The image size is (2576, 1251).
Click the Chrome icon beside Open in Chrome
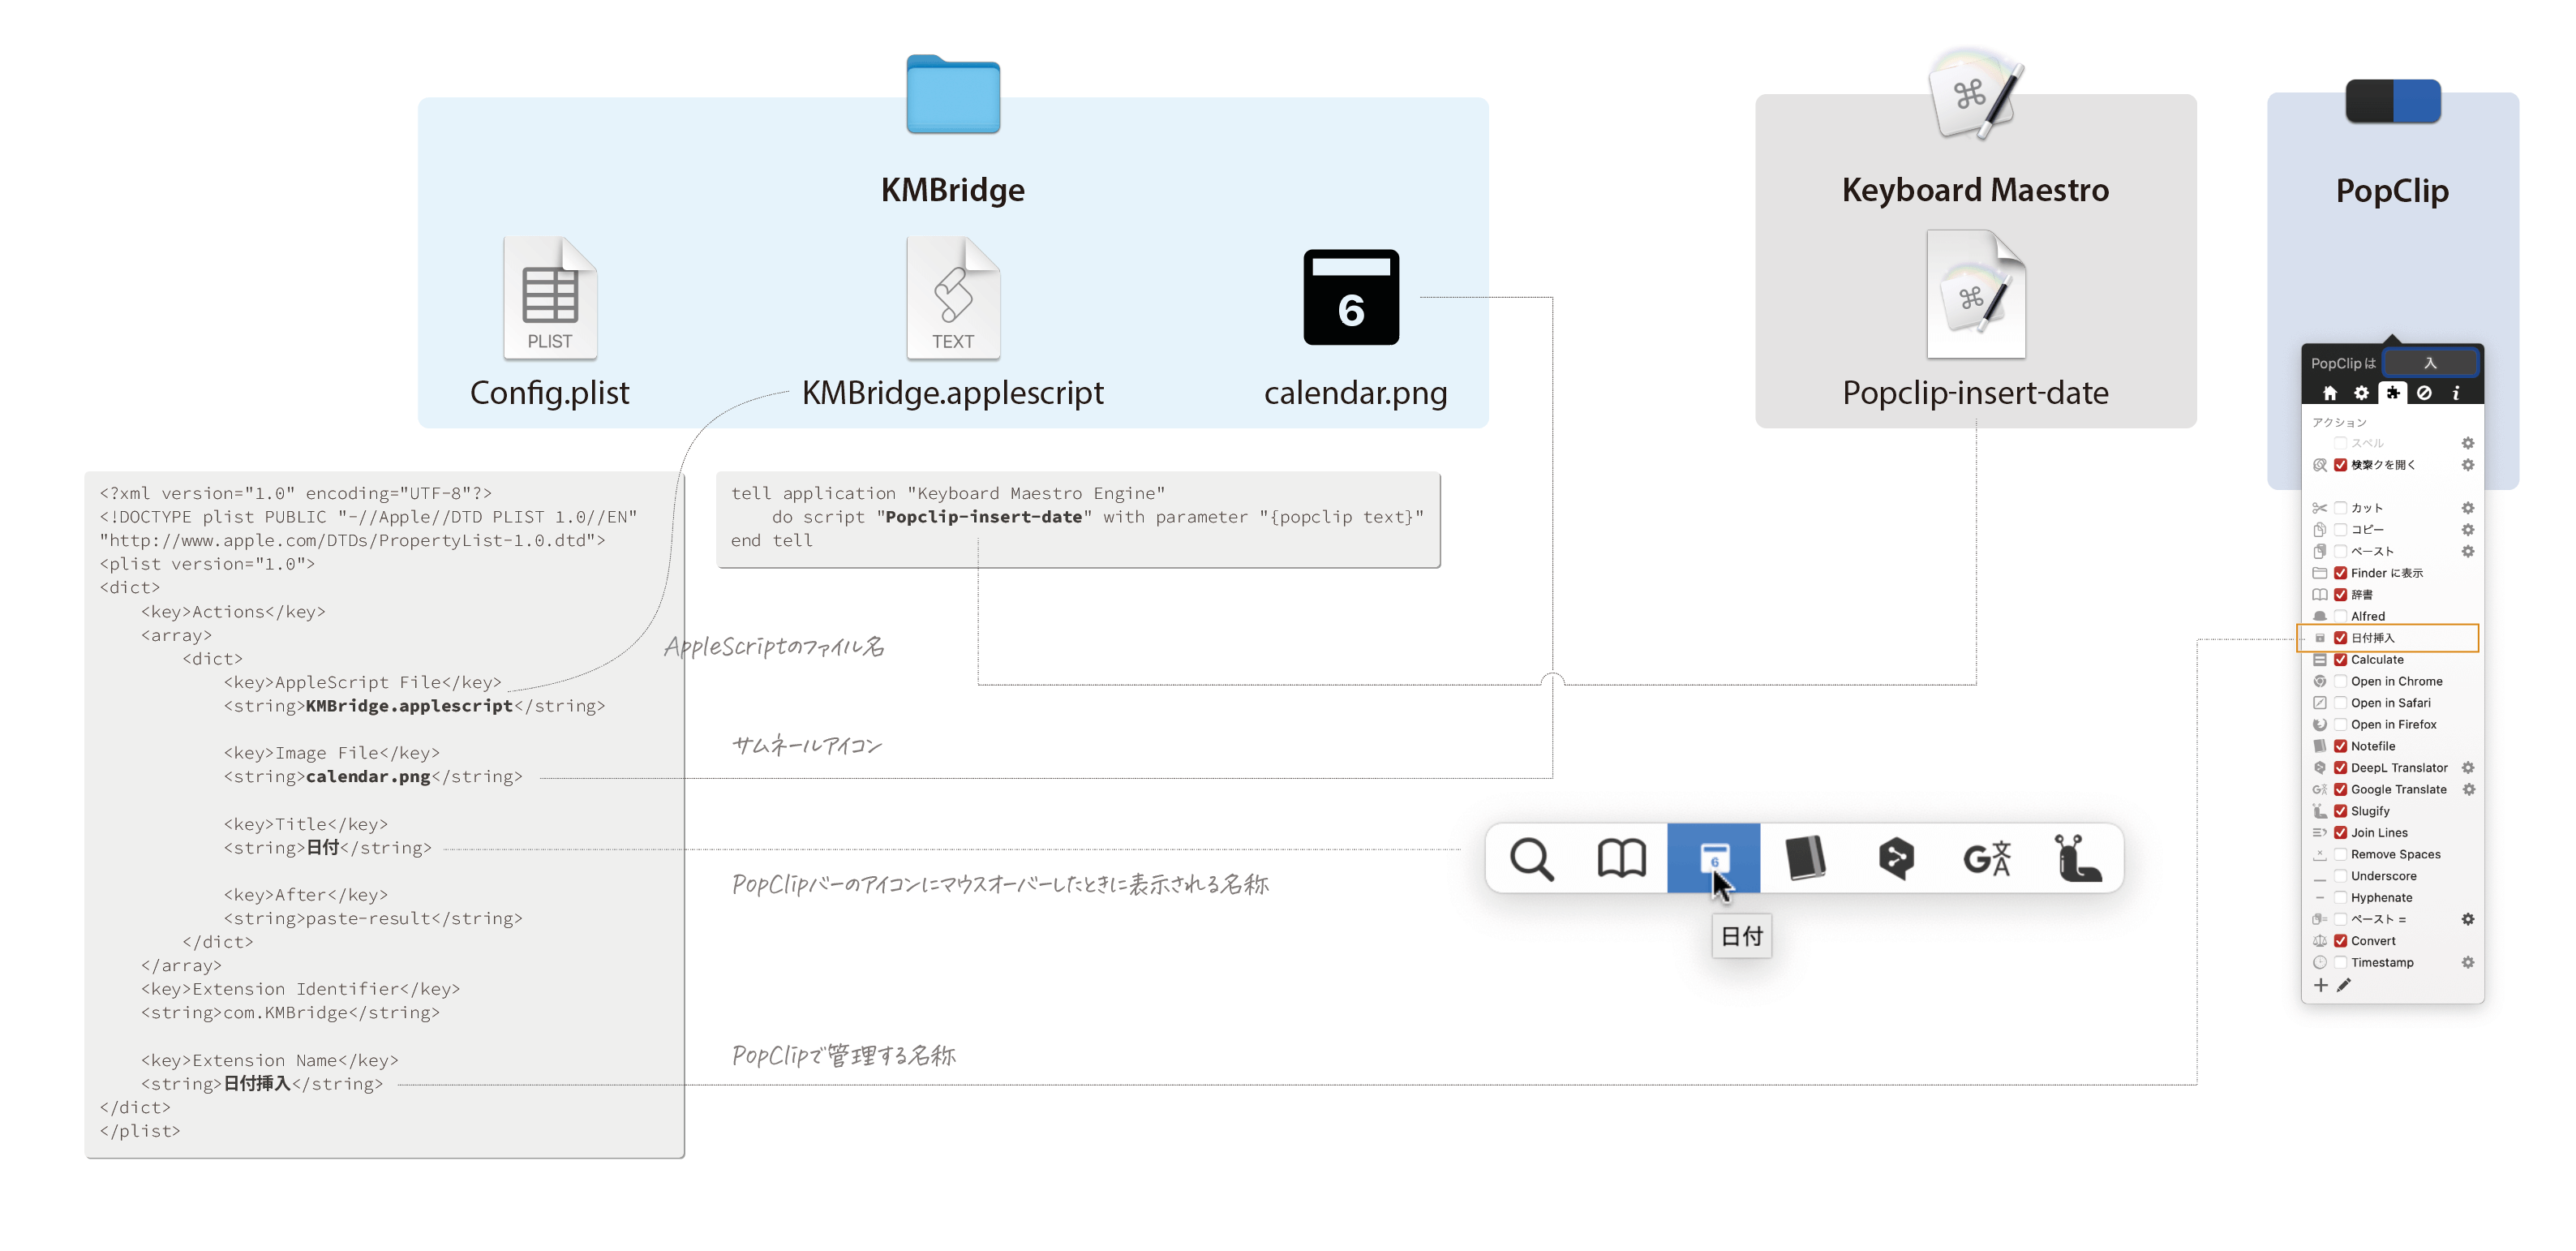click(2319, 681)
